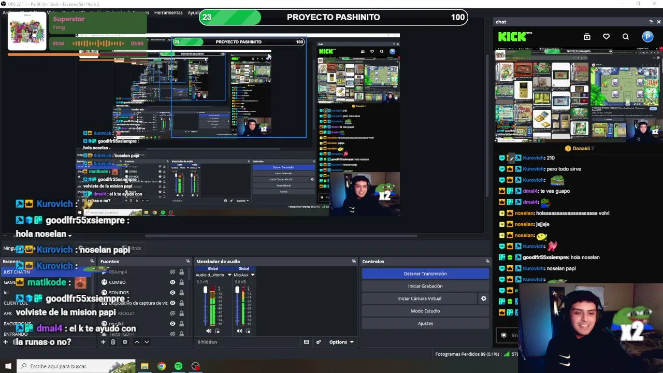This screenshot has width=663, height=373.
Task: Enable Modo Estudio
Action: pyautogui.click(x=425, y=311)
